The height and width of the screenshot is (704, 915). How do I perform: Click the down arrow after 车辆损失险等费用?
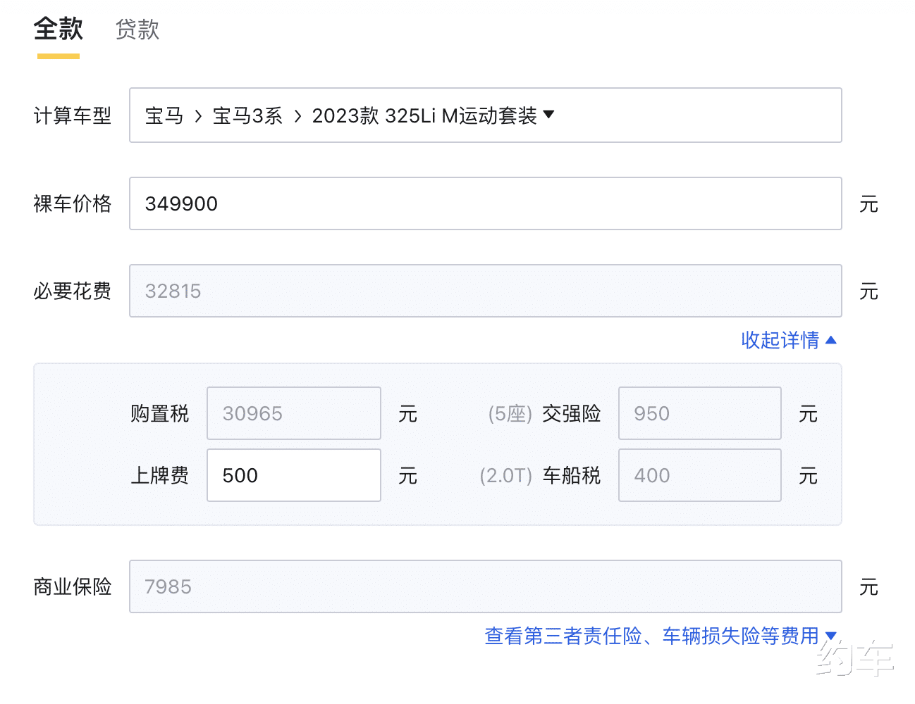[830, 636]
